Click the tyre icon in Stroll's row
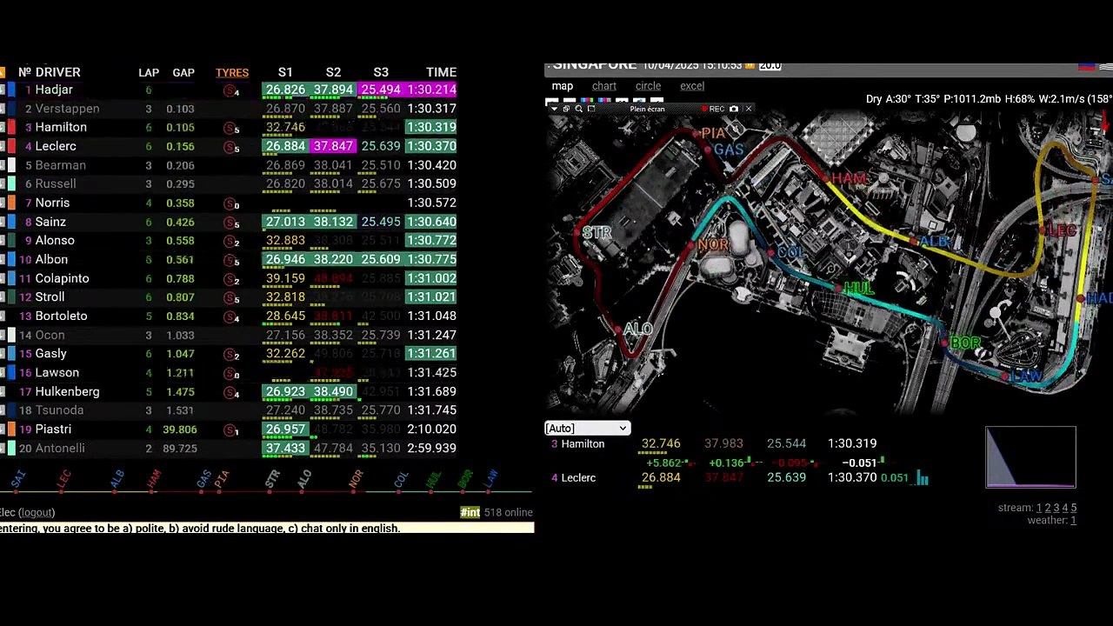Image resolution: width=1113 pixels, height=626 pixels. [231, 297]
